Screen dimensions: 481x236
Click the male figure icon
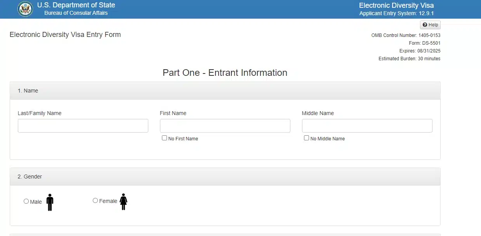[x=50, y=202]
